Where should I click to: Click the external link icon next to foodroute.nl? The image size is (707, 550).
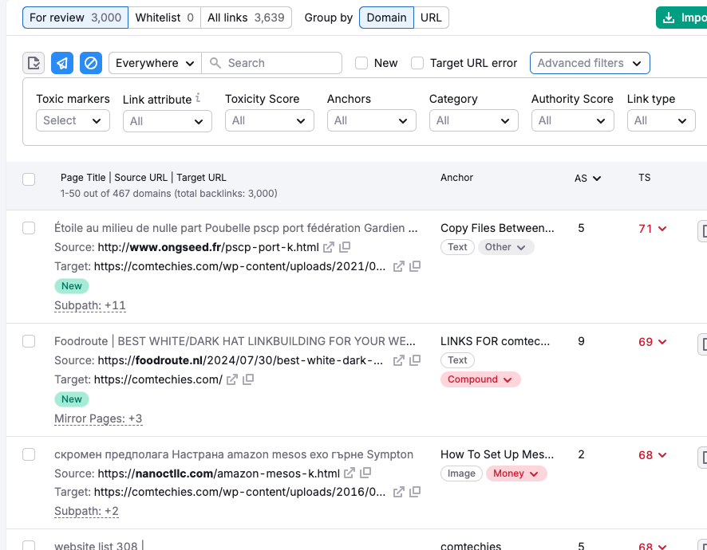398,360
